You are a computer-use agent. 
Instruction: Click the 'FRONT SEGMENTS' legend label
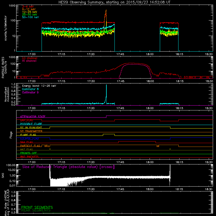pyautogui.click(x=37, y=207)
